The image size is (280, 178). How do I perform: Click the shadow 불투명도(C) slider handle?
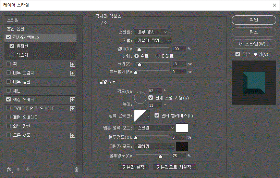coord(160,156)
